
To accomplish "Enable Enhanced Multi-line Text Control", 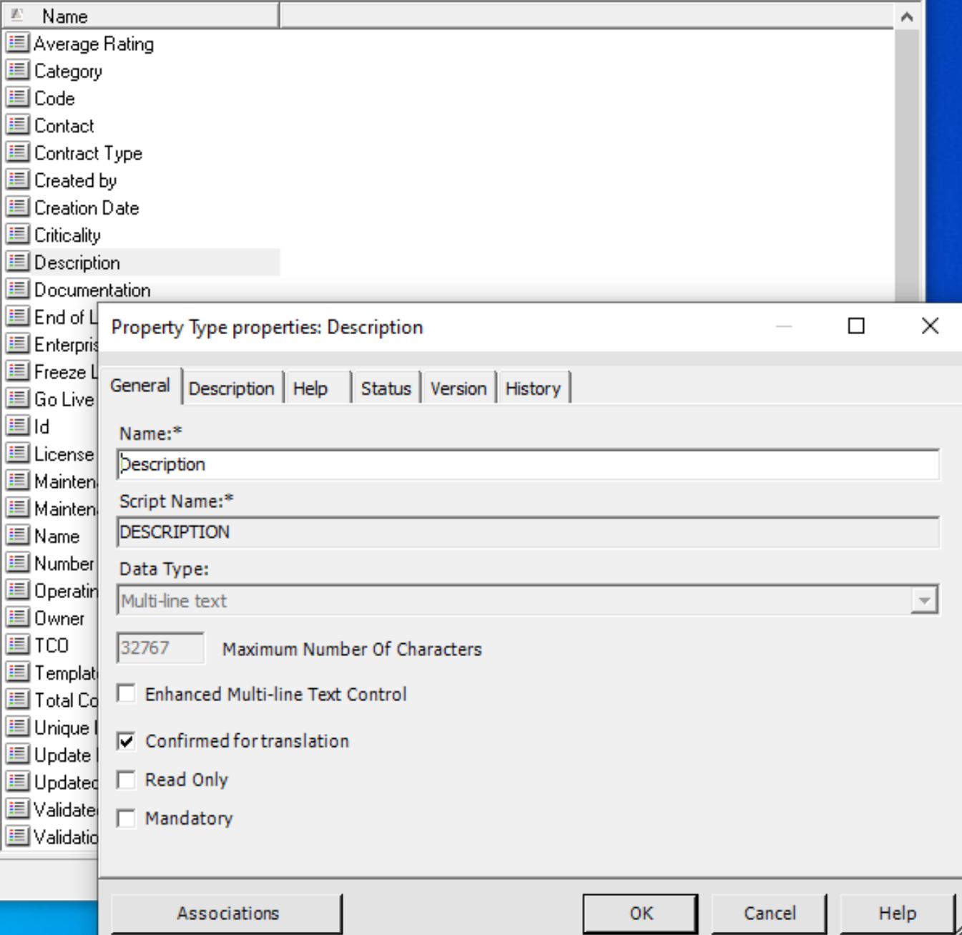I will pyautogui.click(x=127, y=694).
